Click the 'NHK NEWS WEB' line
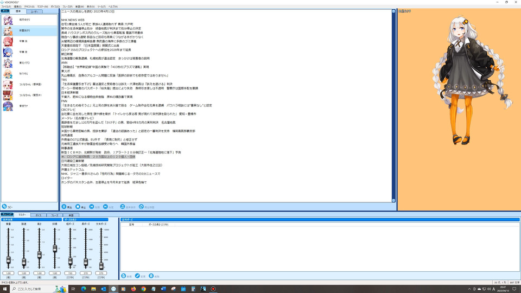521x293 pixels. point(73,20)
